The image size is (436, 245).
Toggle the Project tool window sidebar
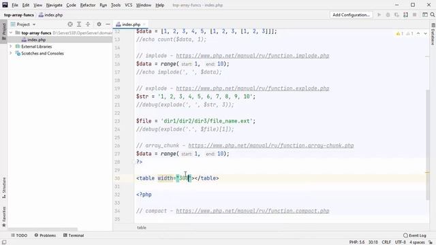tap(4, 31)
